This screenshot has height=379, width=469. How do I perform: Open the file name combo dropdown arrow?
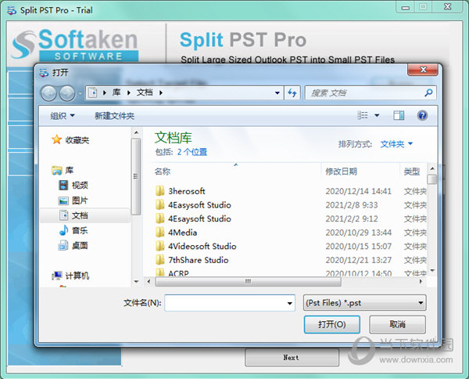[x=289, y=303]
